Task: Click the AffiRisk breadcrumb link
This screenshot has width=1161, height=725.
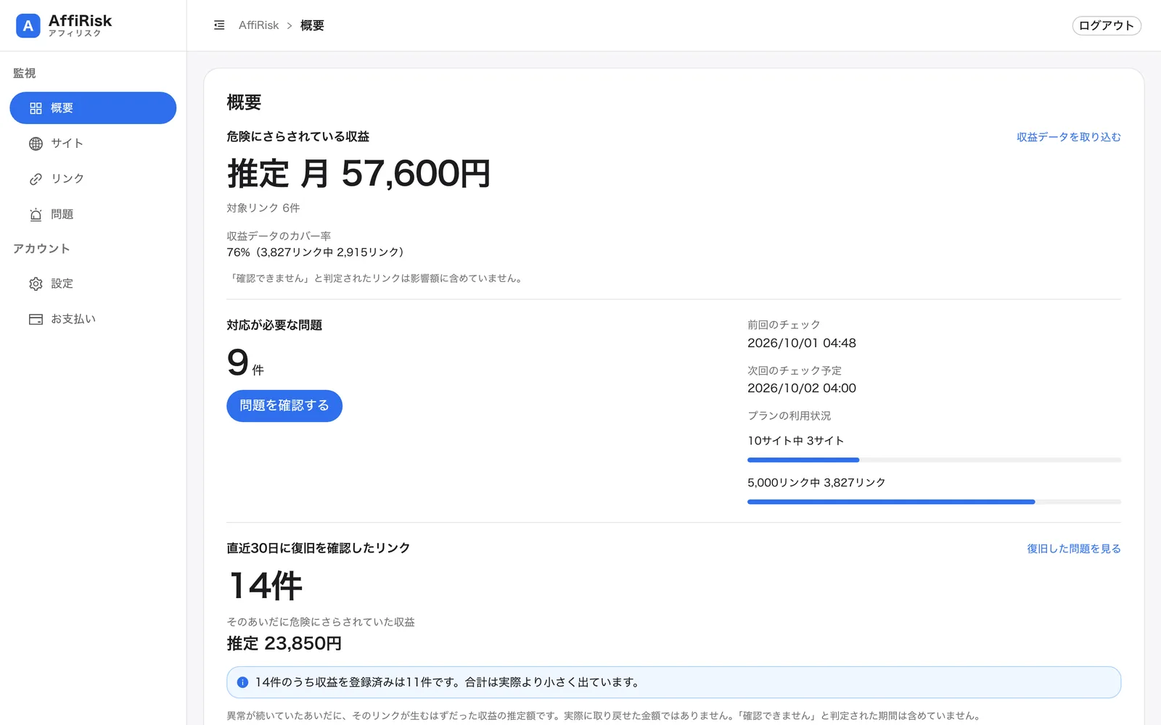Action: point(258,25)
